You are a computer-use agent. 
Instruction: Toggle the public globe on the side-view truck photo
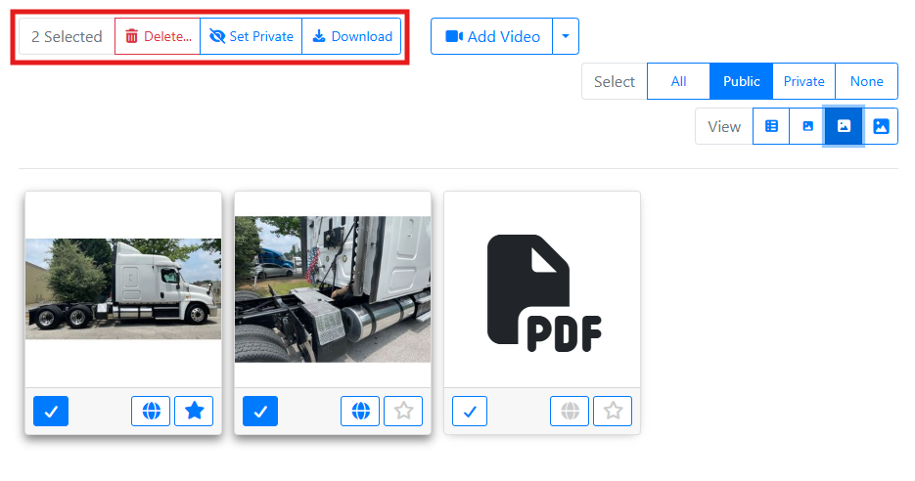point(151,411)
